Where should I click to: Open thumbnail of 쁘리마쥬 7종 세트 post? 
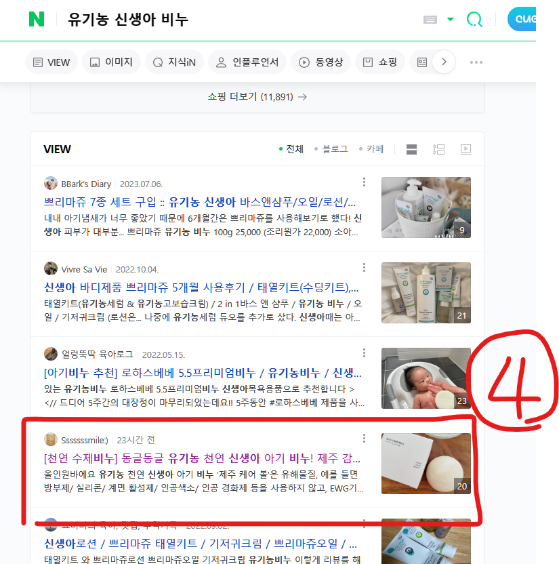click(x=426, y=207)
